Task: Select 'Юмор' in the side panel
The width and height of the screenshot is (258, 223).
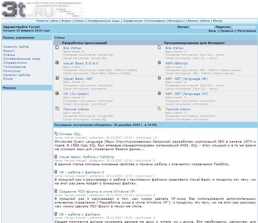Action: 8,79
